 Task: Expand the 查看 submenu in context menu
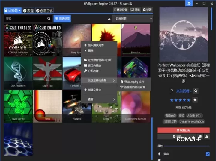(x=99, y=99)
